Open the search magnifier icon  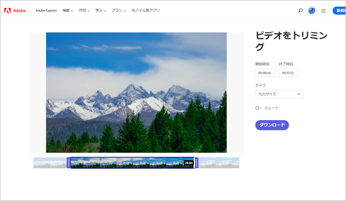301,10
